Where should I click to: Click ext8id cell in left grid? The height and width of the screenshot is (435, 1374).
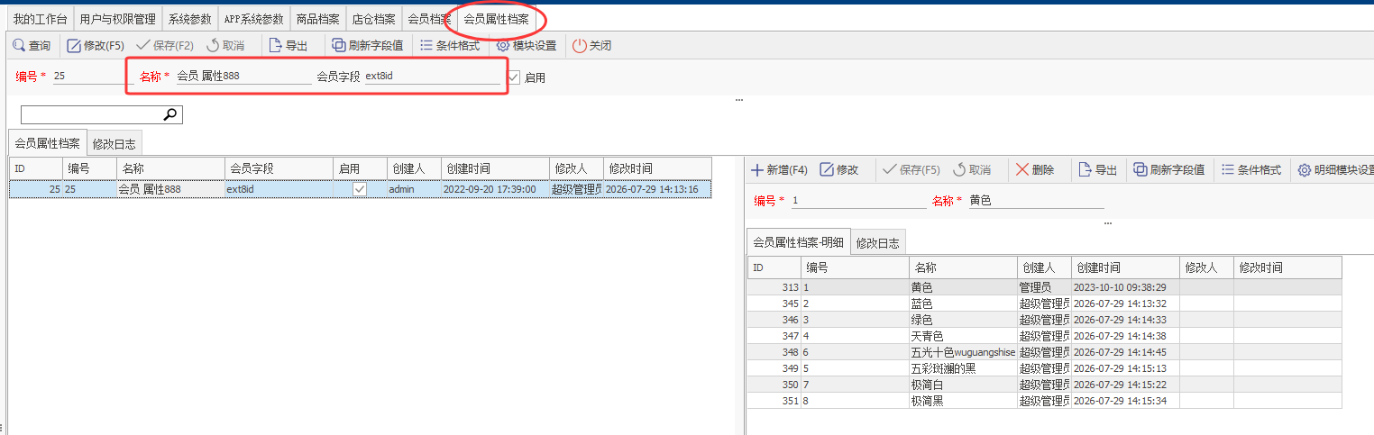279,189
